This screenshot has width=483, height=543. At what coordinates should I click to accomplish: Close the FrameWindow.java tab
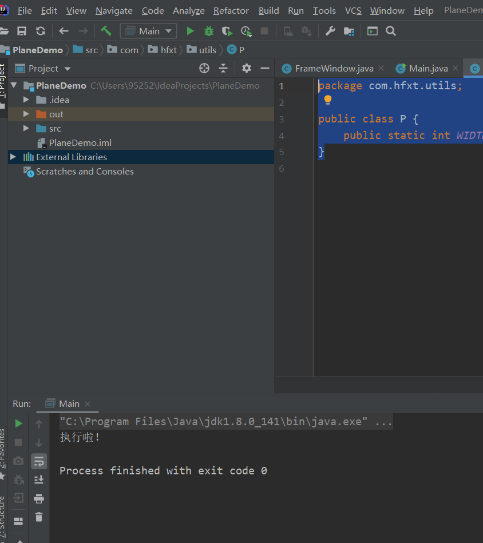381,68
